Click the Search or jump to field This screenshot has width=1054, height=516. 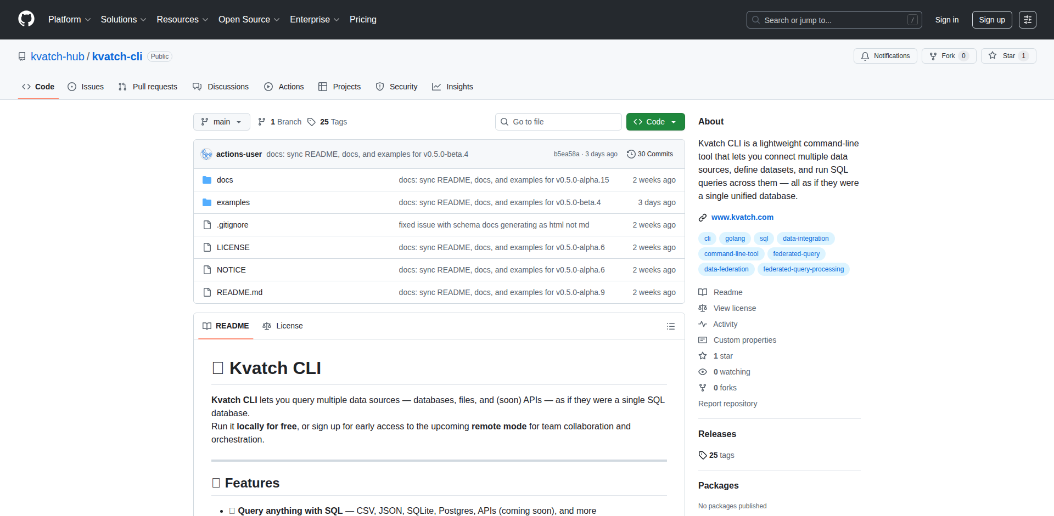pyautogui.click(x=834, y=20)
